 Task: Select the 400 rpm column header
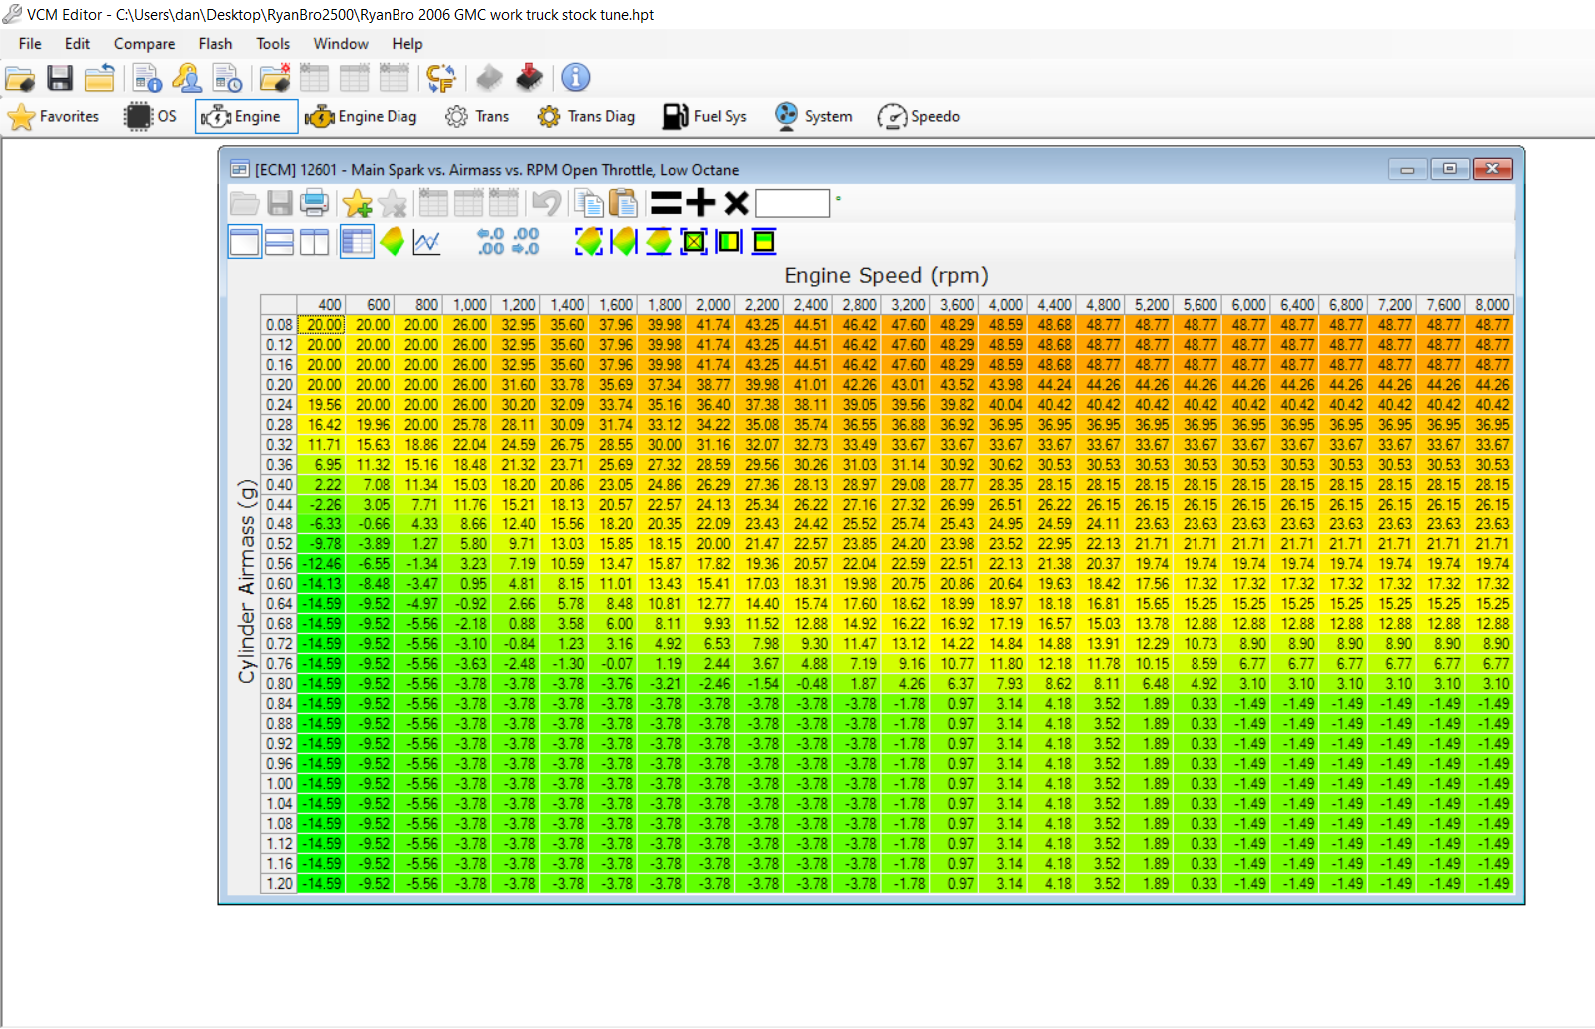pos(321,305)
